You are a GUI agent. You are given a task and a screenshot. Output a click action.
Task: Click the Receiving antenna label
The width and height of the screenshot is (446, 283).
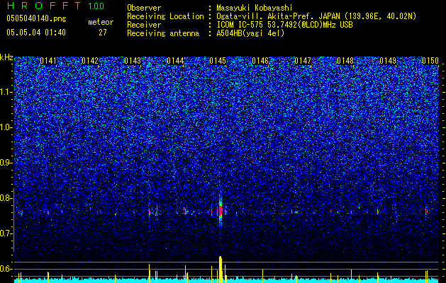pos(163,33)
